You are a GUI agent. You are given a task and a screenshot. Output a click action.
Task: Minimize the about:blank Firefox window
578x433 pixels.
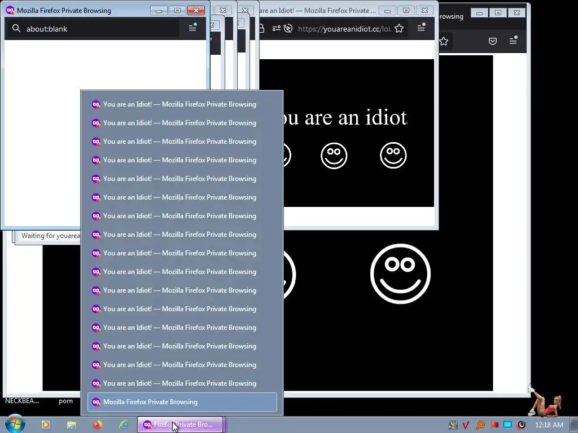click(159, 11)
